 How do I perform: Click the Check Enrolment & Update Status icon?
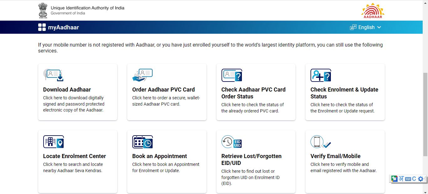[321, 75]
